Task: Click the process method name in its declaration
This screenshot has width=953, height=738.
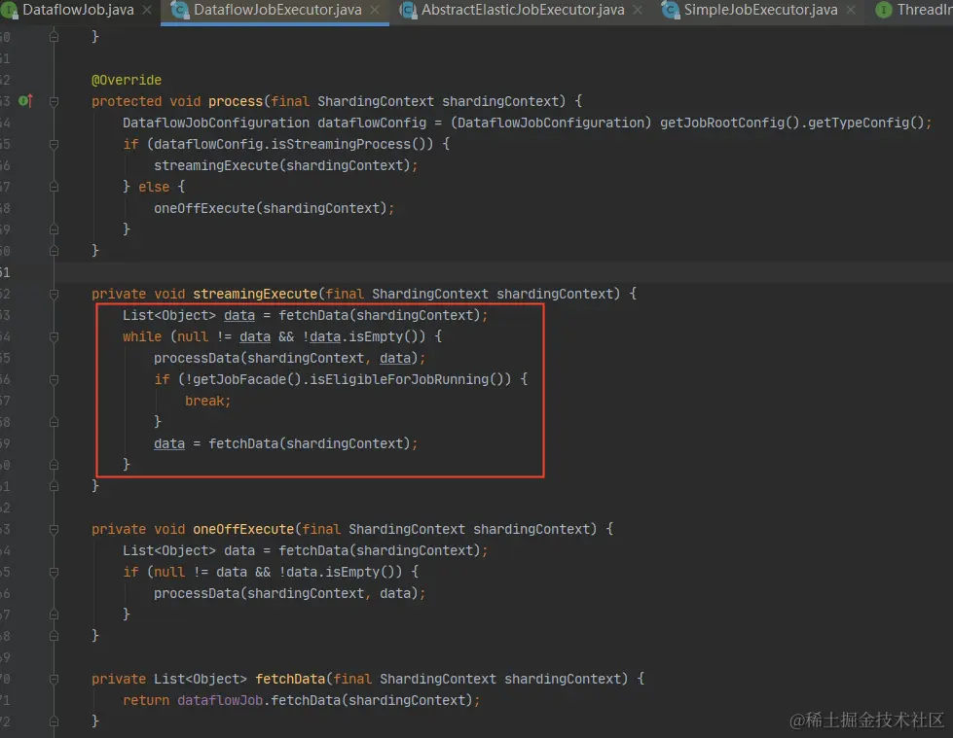Action: (x=236, y=101)
